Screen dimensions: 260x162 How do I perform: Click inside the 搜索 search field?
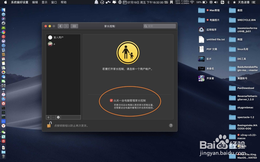pos(159,26)
